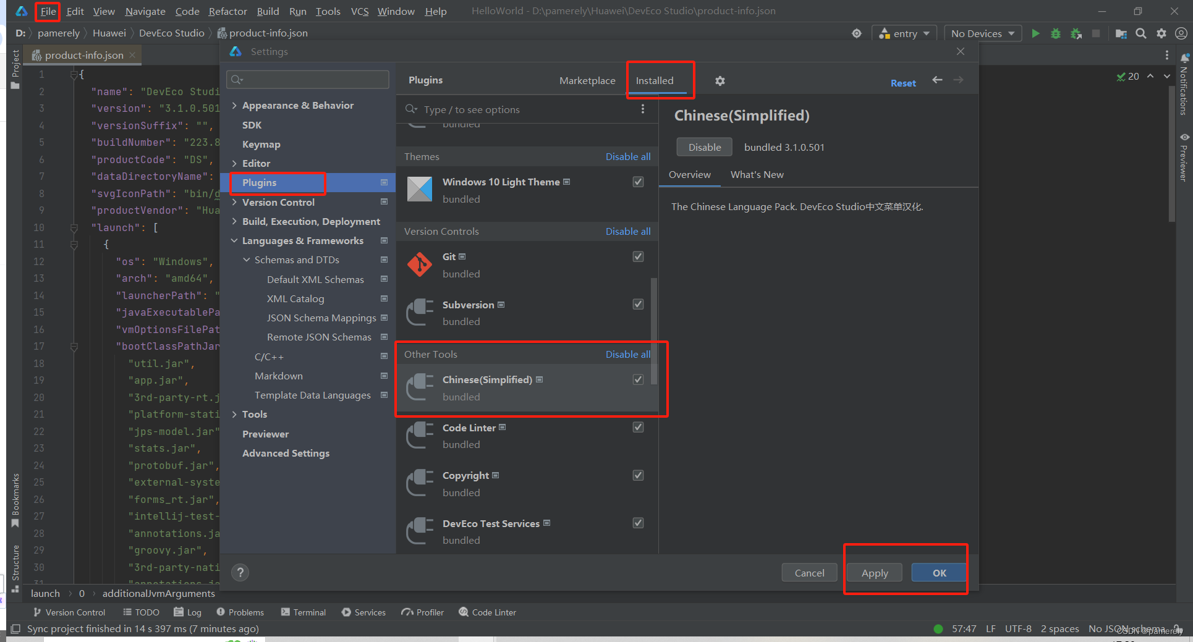This screenshot has height=642, width=1193.
Task: Toggle the Git plugin checkbox
Action: 639,256
